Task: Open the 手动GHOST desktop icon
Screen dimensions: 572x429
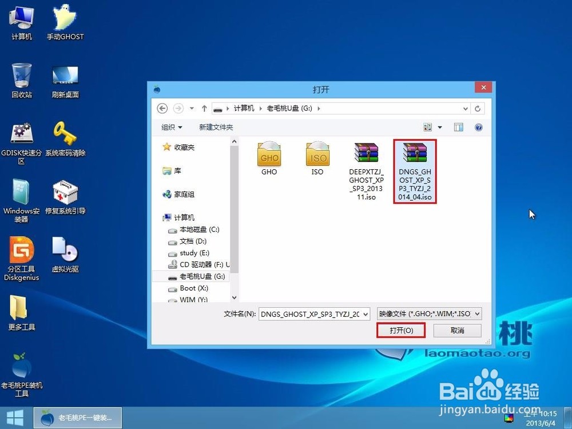Action: [65, 22]
